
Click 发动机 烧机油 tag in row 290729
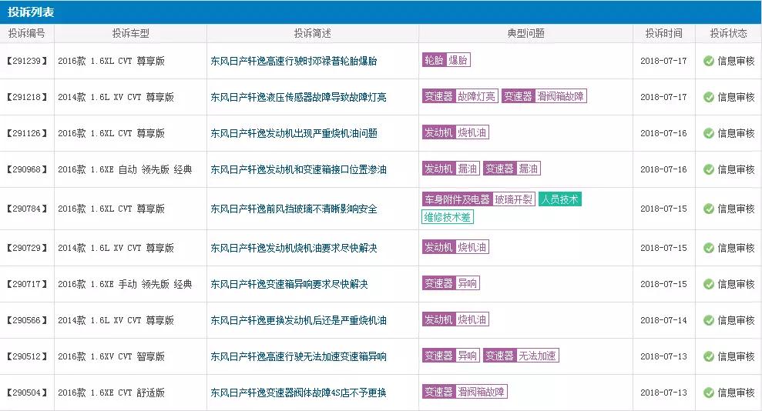(455, 247)
